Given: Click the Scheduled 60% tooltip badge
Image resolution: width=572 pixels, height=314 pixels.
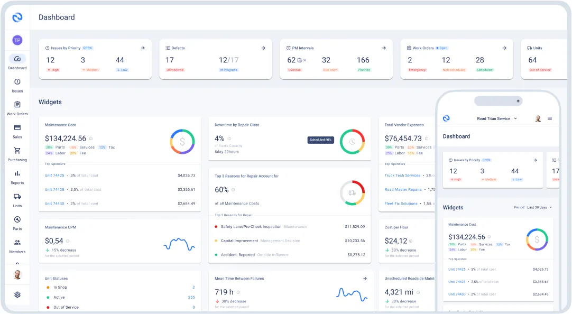Looking at the screenshot, I should pos(321,140).
